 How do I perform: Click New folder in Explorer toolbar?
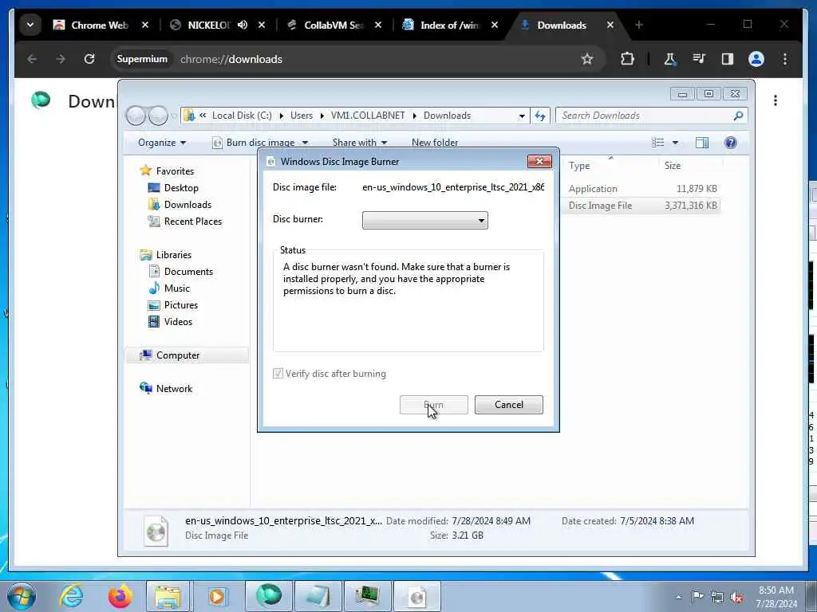point(435,143)
